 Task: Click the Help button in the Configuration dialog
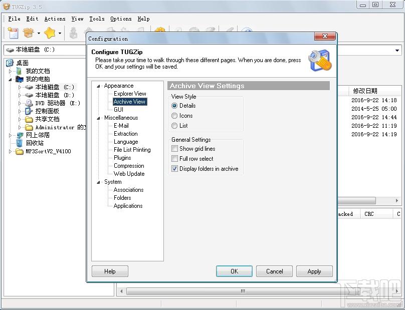[110, 271]
